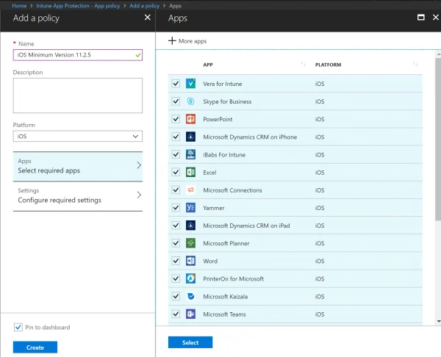This screenshot has width=441, height=357.
Task: Click the PLATFORM column header
Action: point(329,65)
